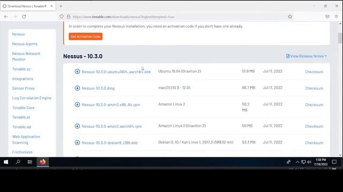Click download icon for debian9 i386 deb
The image size is (343, 192).
tap(77, 142)
